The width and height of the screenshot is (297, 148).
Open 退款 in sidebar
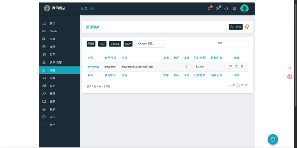click(59, 78)
